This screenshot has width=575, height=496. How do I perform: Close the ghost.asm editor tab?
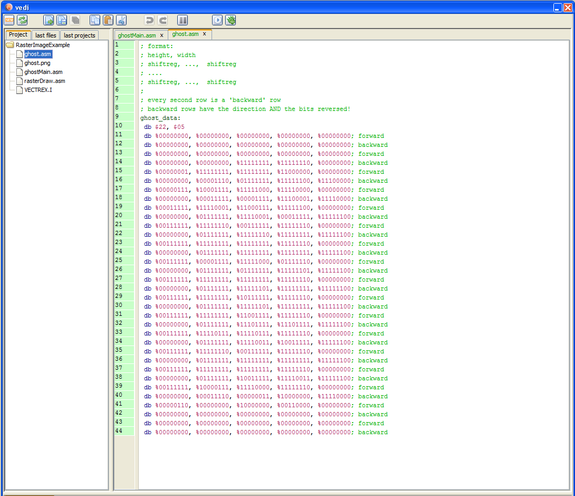204,34
